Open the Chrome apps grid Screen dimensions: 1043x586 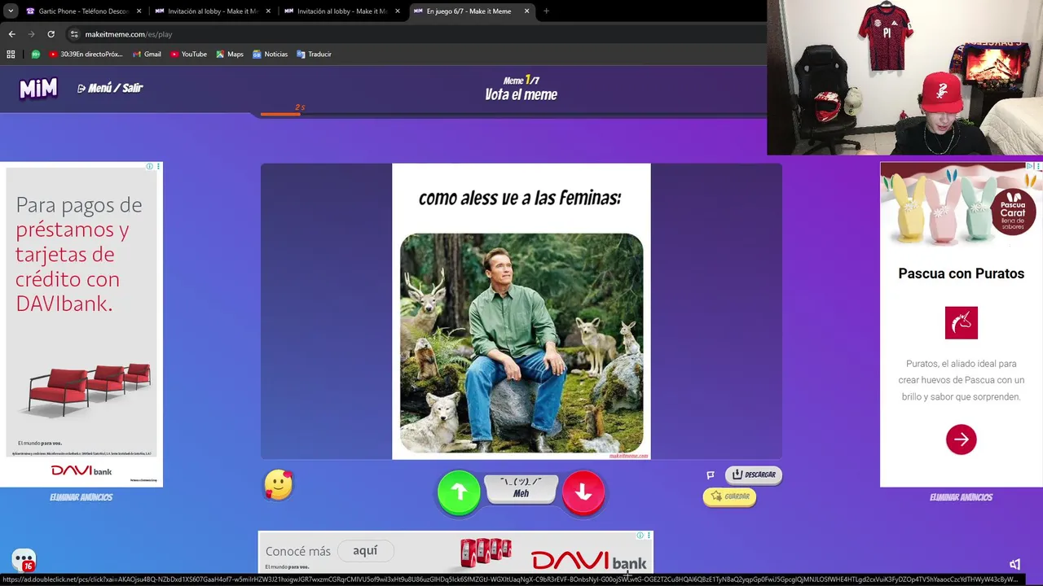(11, 55)
